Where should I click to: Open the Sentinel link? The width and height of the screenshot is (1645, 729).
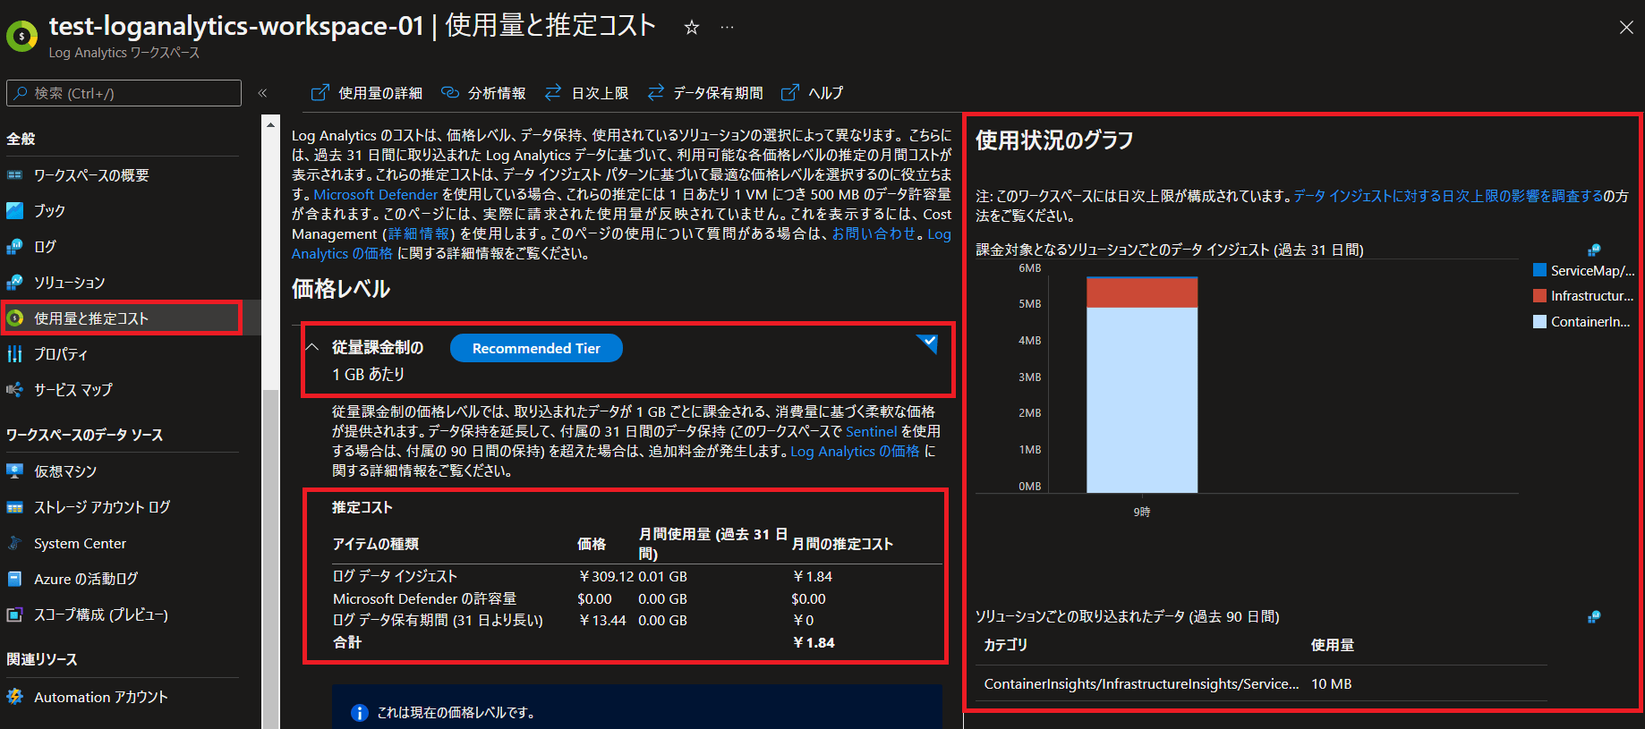(x=871, y=431)
